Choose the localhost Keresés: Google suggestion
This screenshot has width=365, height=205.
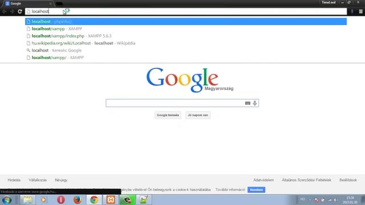pyautogui.click(x=186, y=50)
